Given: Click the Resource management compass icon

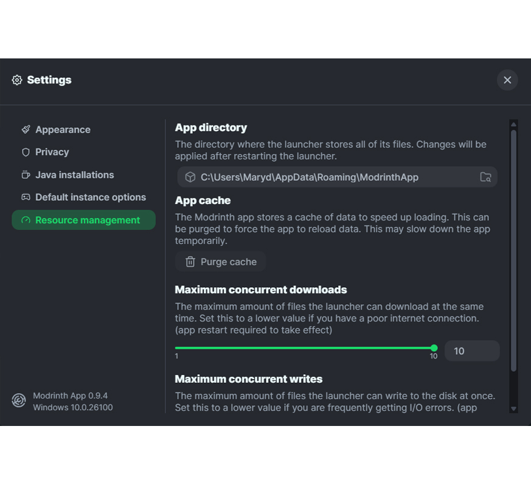Looking at the screenshot, I should coord(26,220).
